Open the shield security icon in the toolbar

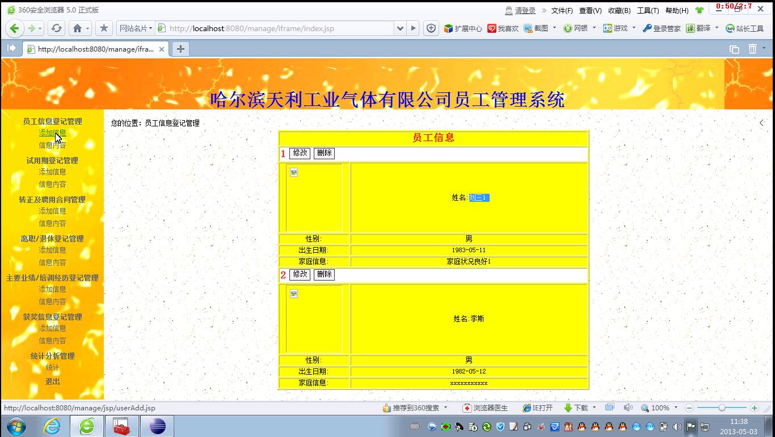coord(431,28)
